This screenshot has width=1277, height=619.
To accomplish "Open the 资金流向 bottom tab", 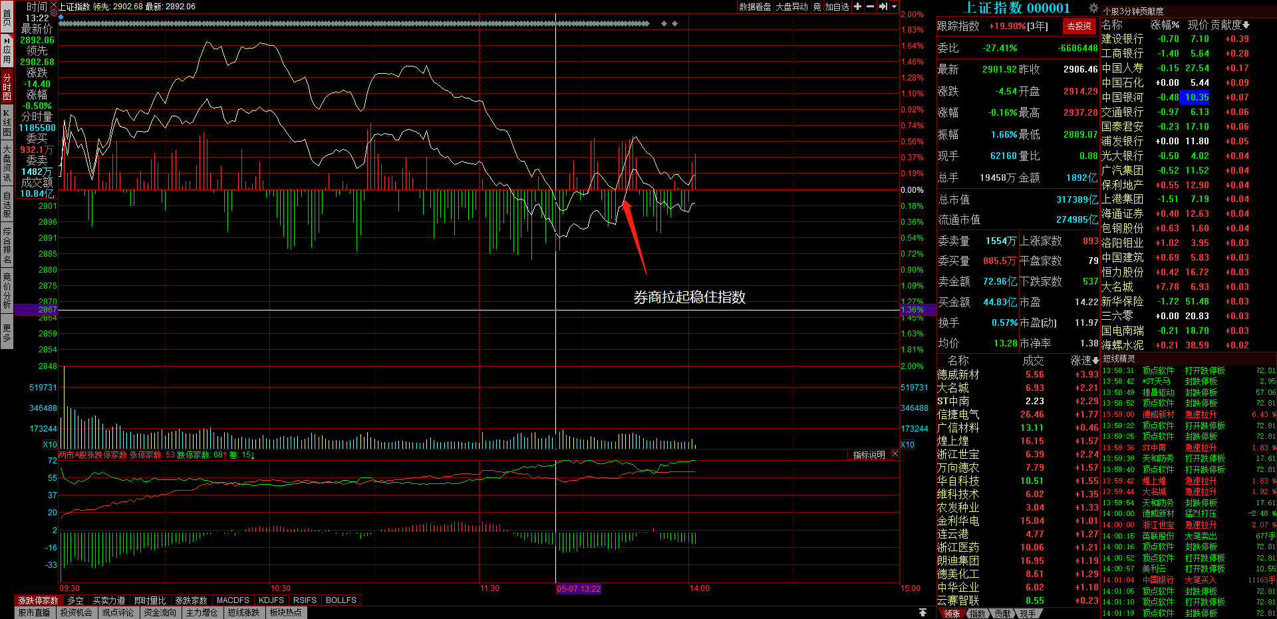I will [160, 612].
